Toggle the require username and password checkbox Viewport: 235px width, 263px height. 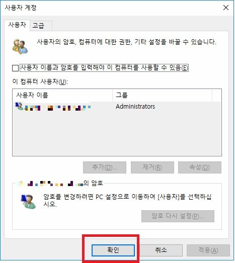pyautogui.click(x=15, y=68)
